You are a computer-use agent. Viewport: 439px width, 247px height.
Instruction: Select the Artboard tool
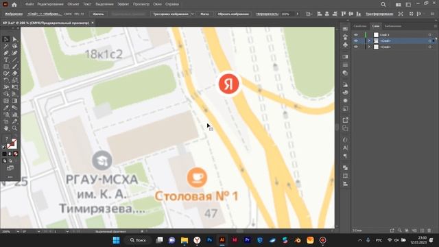tap(6, 121)
